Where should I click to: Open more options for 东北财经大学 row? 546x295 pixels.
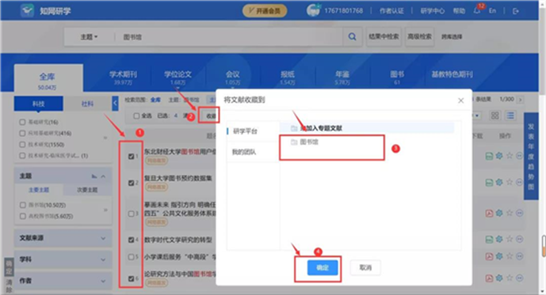click(520, 156)
